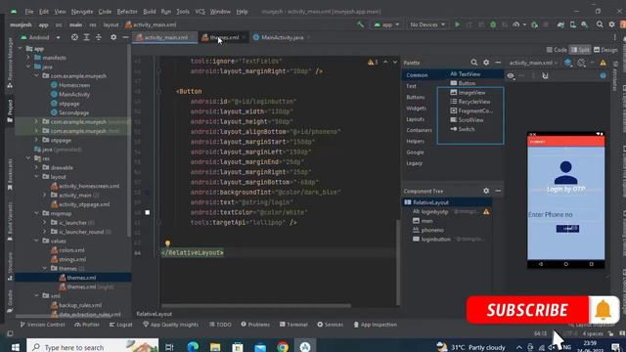Click the white color gutter swatch
The height and width of the screenshot is (352, 626).
(148, 212)
